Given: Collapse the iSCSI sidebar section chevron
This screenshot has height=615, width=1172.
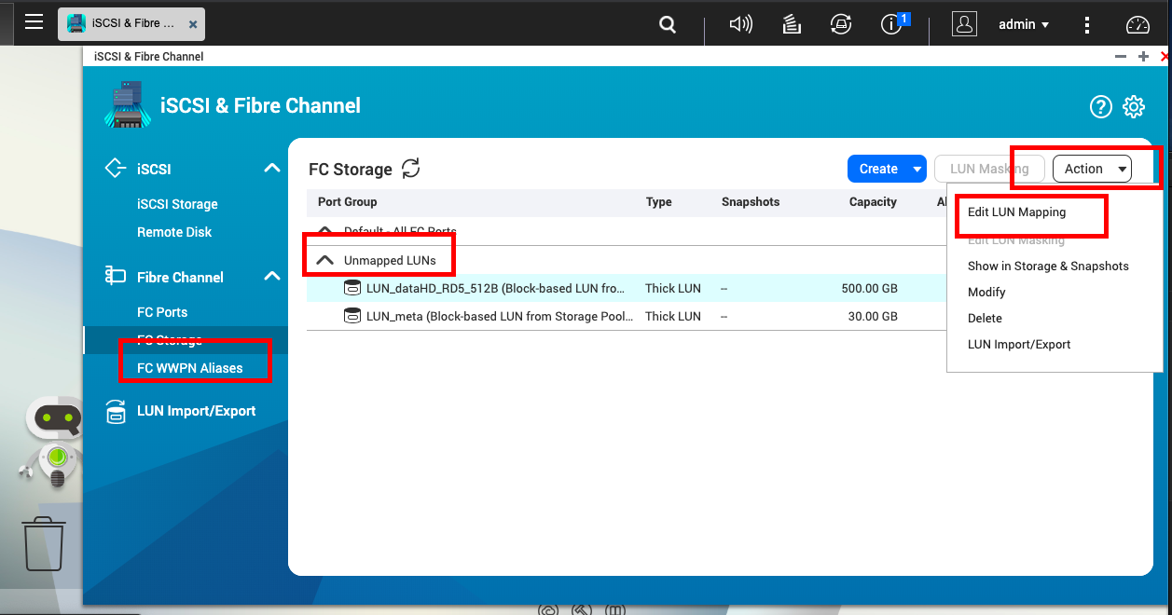Looking at the screenshot, I should coord(271,169).
